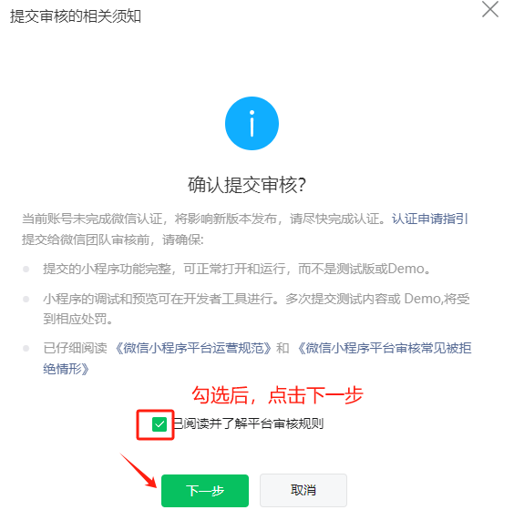
Task: Click the line 提交给微信团队审核前，请确保
Action: click(x=113, y=240)
